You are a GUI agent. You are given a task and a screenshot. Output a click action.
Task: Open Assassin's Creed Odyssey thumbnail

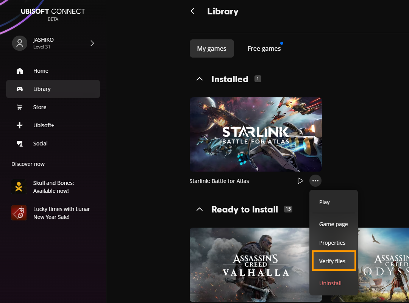click(x=383, y=265)
